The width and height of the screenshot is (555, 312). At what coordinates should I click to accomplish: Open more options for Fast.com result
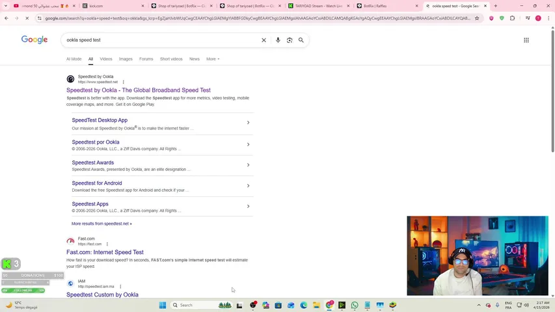[107, 244]
